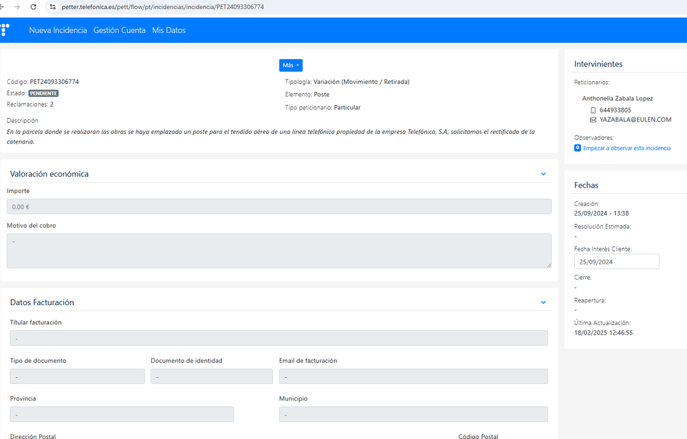Click the Motivo del cobro text area
The image size is (687, 439).
coord(279,251)
